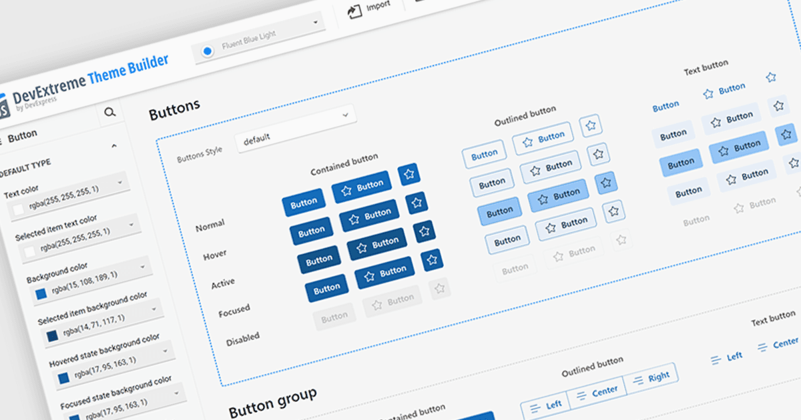Click Hovered state background color swatch
Screen dimensions: 801x420
point(63,379)
